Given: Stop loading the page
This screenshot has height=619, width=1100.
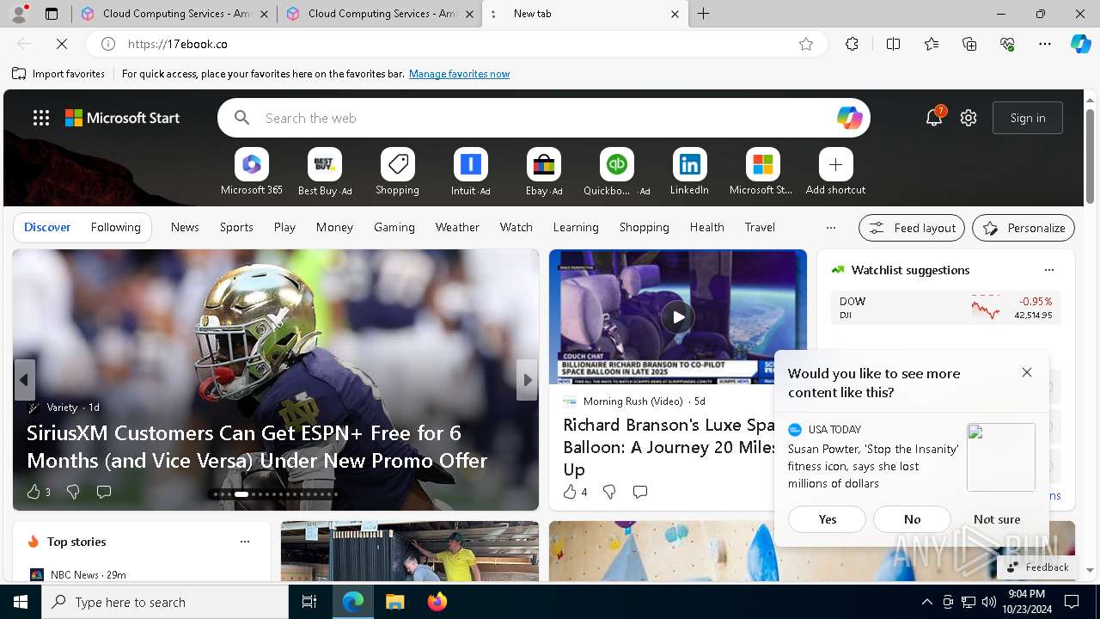Looking at the screenshot, I should click(x=62, y=44).
